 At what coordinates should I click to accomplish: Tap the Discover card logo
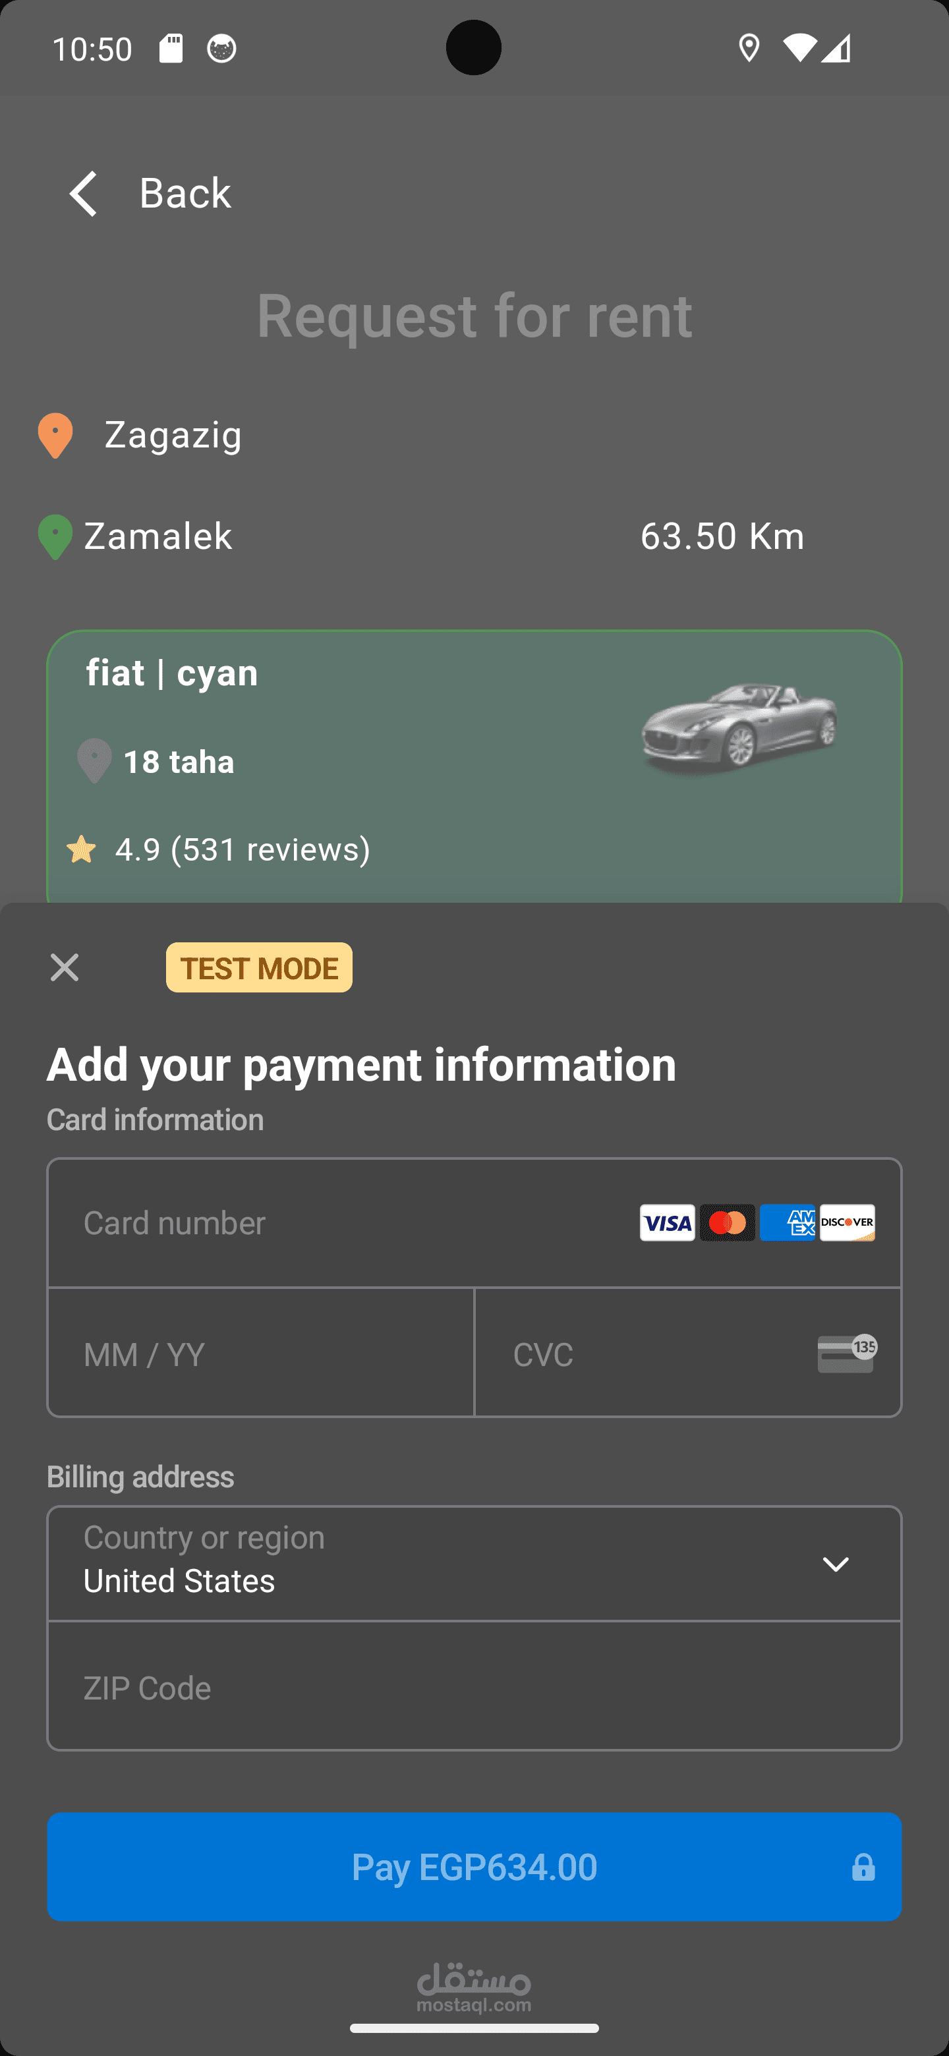[848, 1223]
